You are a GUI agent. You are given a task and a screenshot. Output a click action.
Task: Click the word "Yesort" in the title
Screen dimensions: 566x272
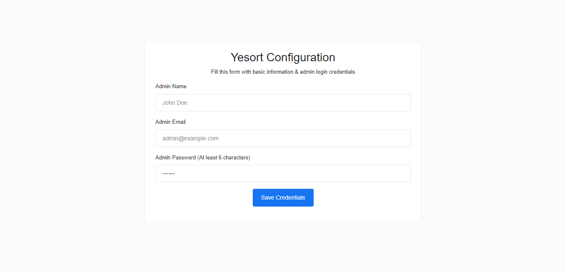click(x=247, y=57)
